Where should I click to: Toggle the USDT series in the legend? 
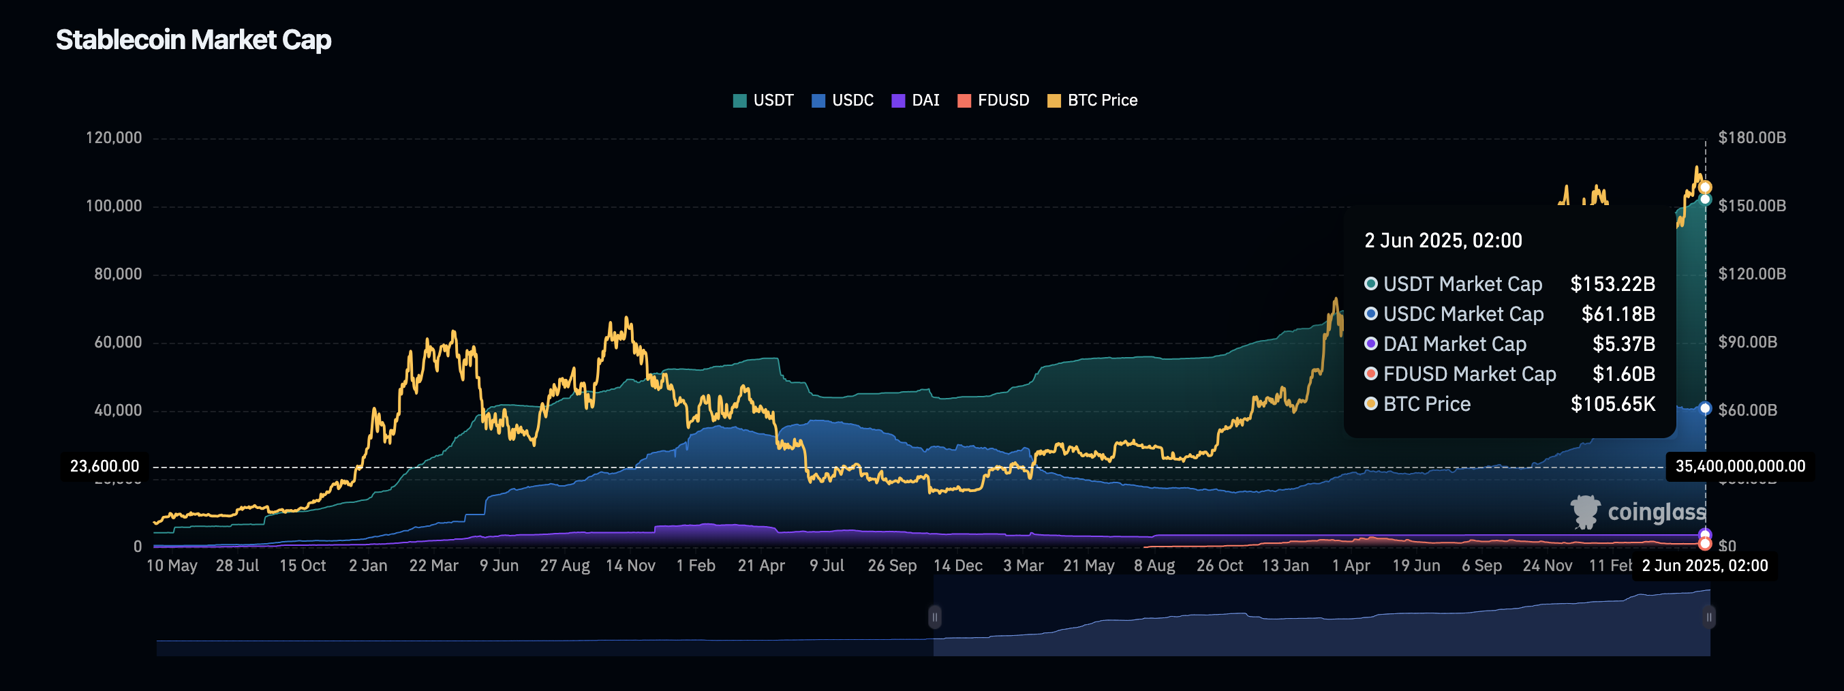point(763,100)
